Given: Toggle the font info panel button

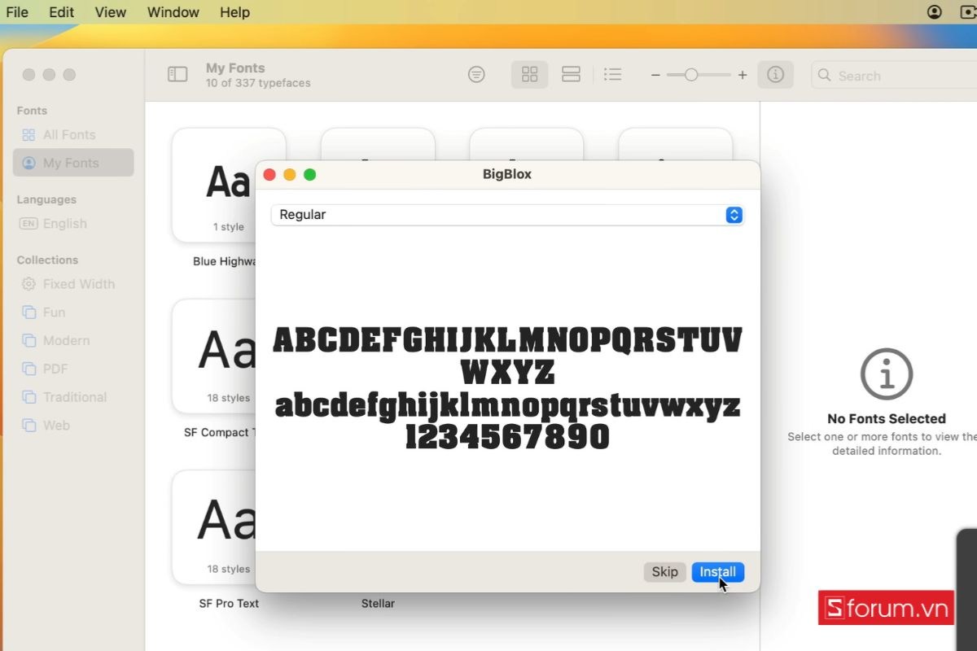Looking at the screenshot, I should tap(775, 75).
